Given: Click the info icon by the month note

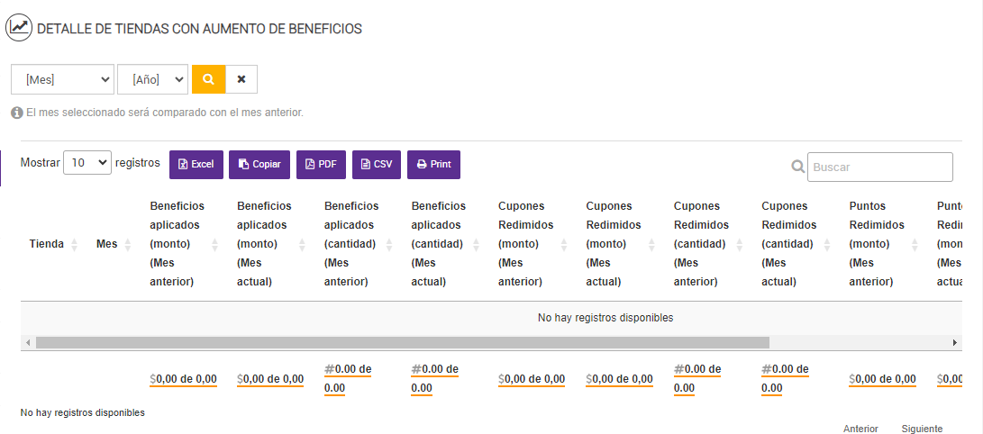Looking at the screenshot, I should point(16,113).
